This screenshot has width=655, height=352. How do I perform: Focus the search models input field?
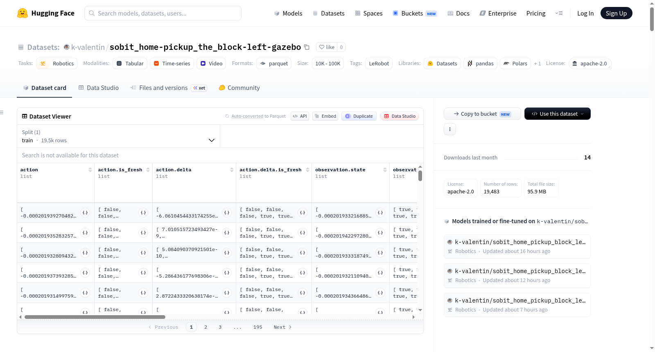tap(163, 13)
